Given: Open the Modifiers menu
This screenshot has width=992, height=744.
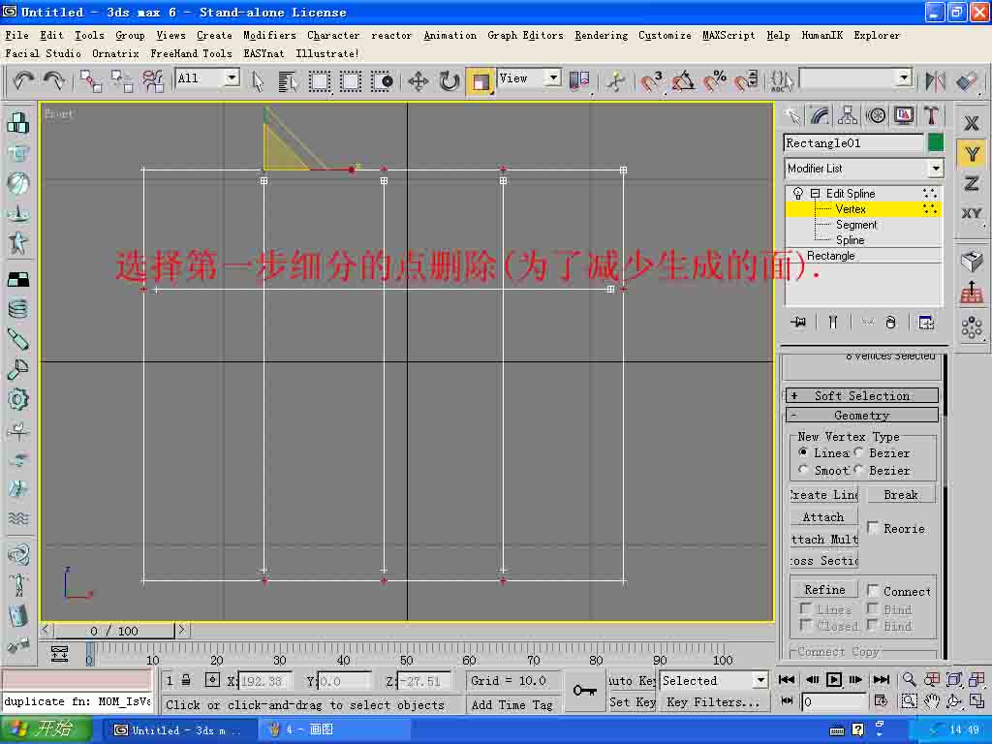Looking at the screenshot, I should tap(269, 35).
